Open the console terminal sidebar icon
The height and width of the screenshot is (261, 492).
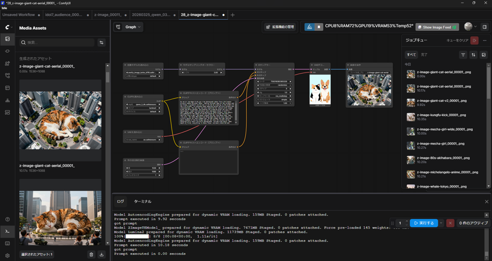tap(7, 231)
